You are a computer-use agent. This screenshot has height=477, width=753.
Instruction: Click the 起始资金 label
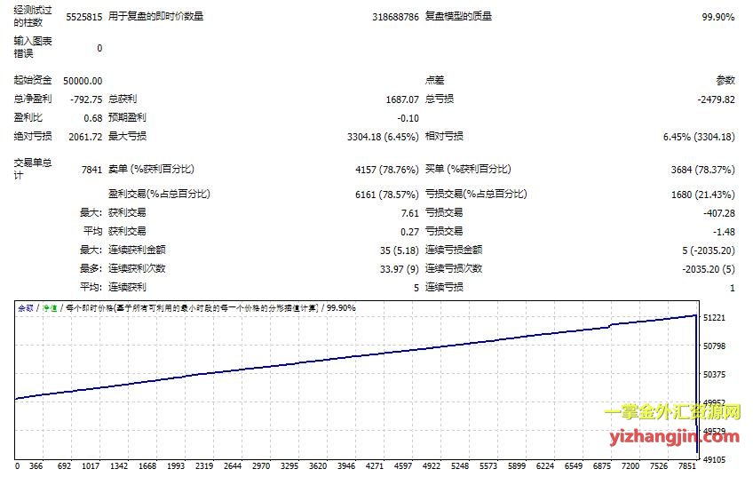click(x=33, y=80)
